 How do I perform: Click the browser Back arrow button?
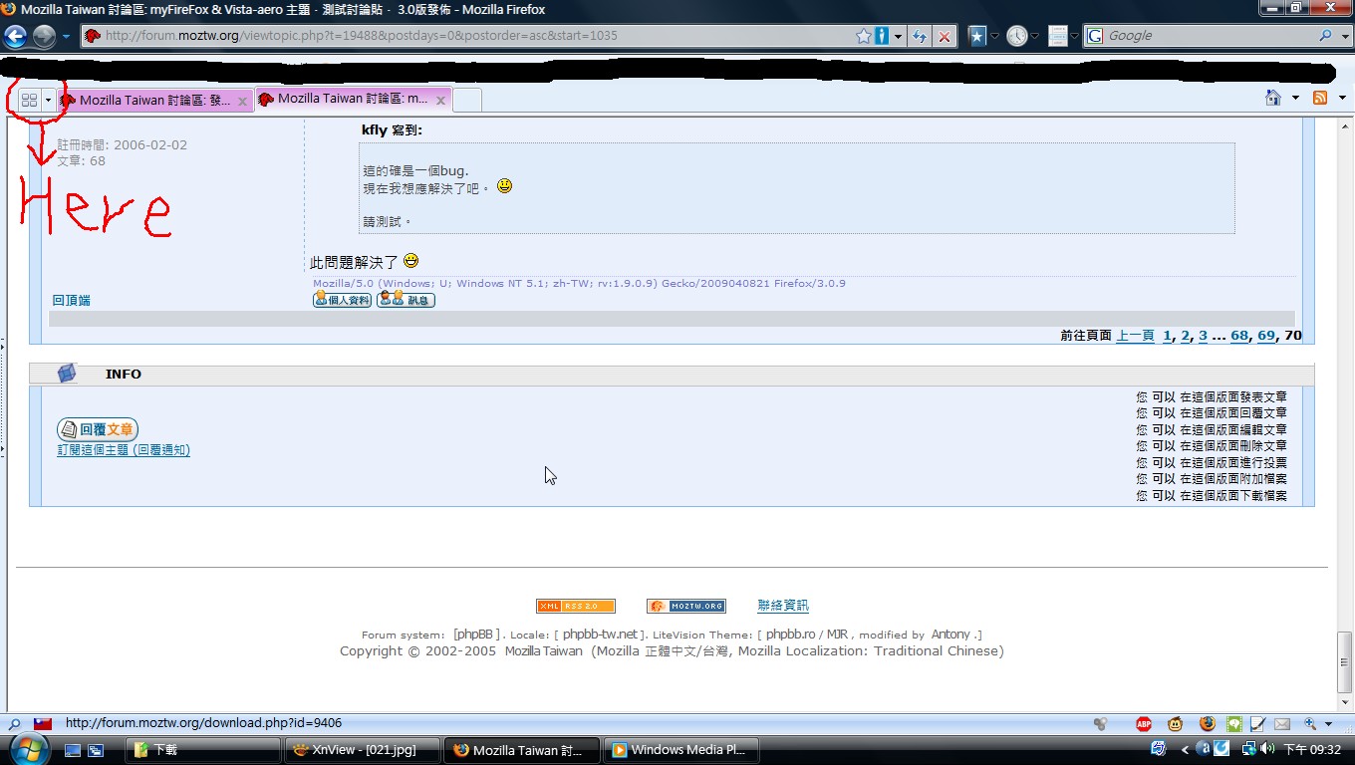pyautogui.click(x=15, y=37)
